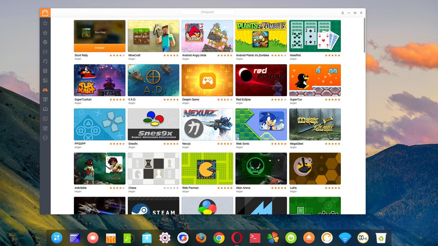
Task: Open the Others ellipsis category icon
Action: click(45, 138)
